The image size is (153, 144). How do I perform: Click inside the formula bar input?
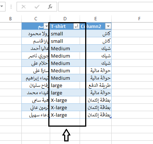tap(106, 7)
